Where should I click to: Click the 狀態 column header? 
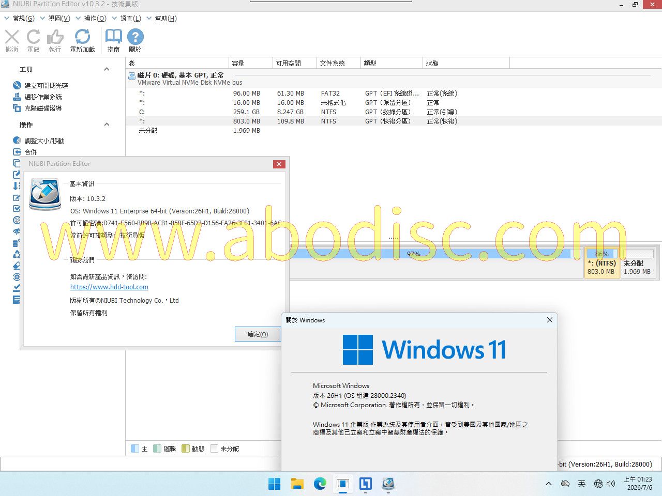(x=467, y=63)
